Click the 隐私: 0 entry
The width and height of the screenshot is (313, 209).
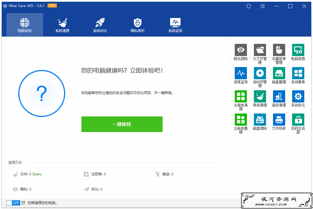coord(26,189)
